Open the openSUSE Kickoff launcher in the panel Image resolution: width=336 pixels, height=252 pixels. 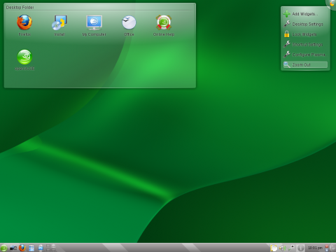click(x=4, y=248)
